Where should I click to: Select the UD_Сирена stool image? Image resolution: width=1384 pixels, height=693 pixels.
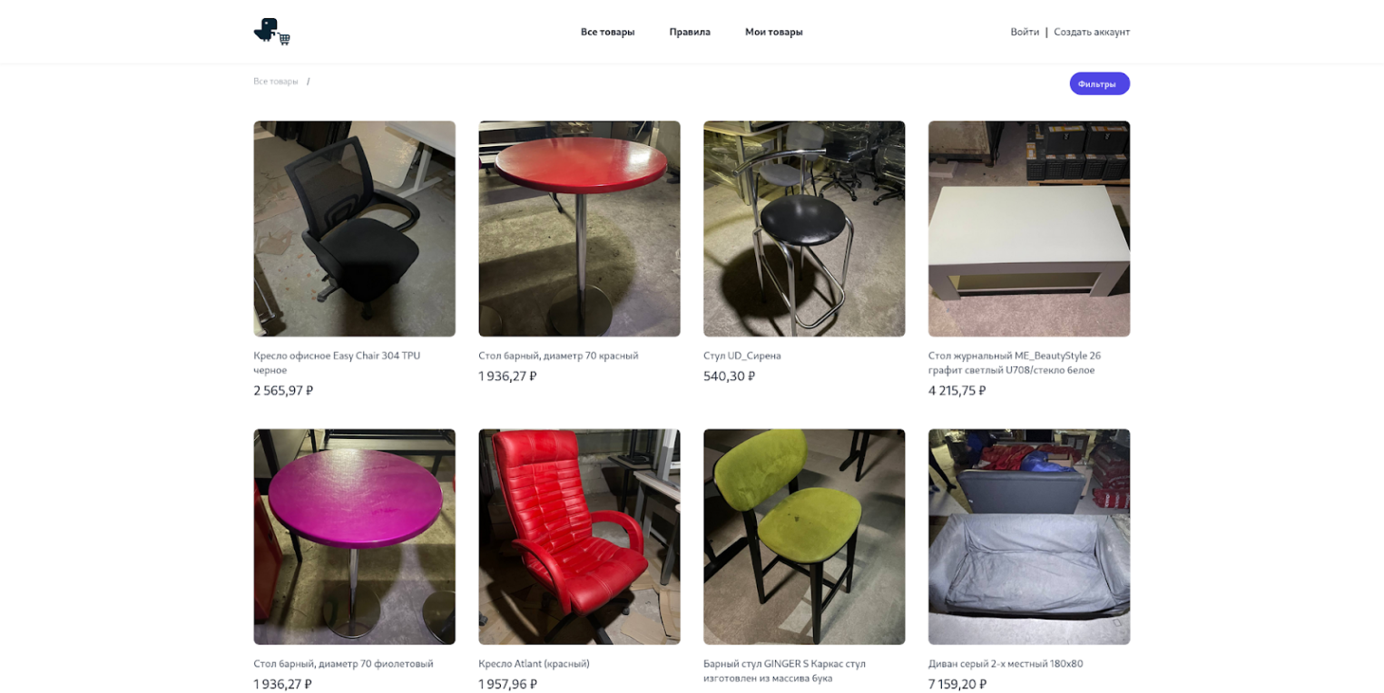804,229
